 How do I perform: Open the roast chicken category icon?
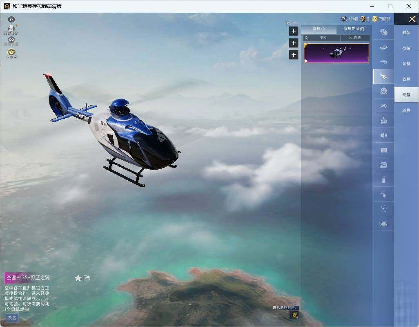point(383,224)
